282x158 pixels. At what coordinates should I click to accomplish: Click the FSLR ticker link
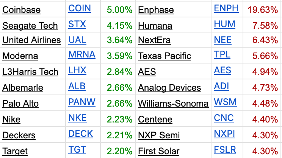point(225,150)
